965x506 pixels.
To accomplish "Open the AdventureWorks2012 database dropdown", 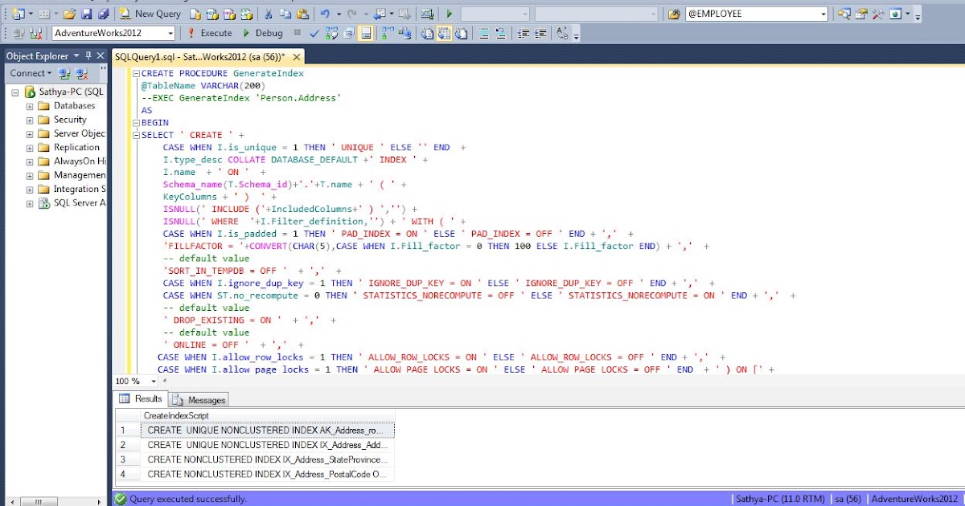I will (x=170, y=33).
